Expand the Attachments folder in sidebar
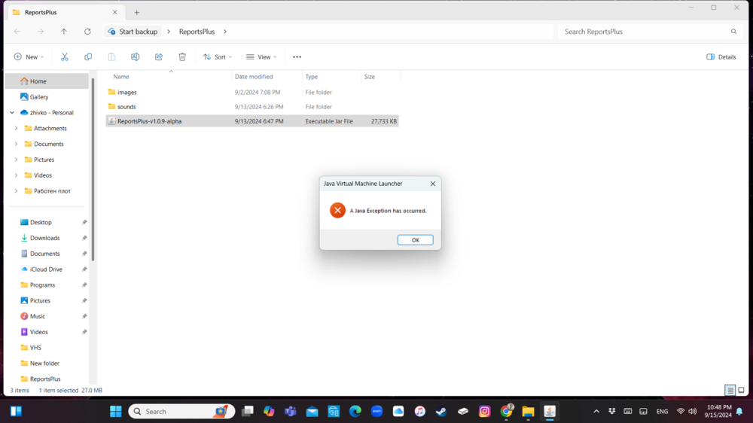The image size is (753, 423). point(16,128)
